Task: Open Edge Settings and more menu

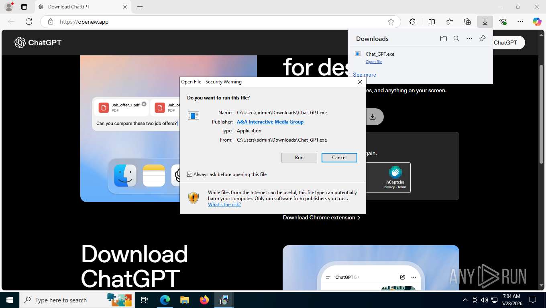Action: pyautogui.click(x=520, y=22)
